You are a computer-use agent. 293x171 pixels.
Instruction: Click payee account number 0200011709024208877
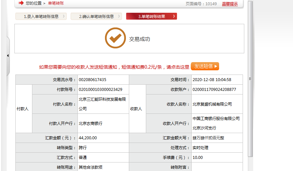click(214, 90)
